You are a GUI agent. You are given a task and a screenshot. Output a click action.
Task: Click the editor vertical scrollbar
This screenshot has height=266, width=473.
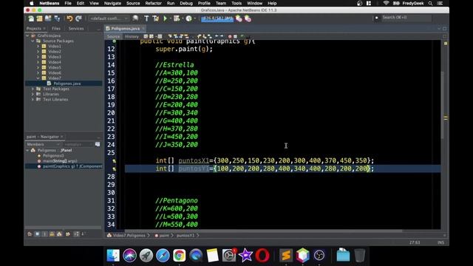(442, 106)
